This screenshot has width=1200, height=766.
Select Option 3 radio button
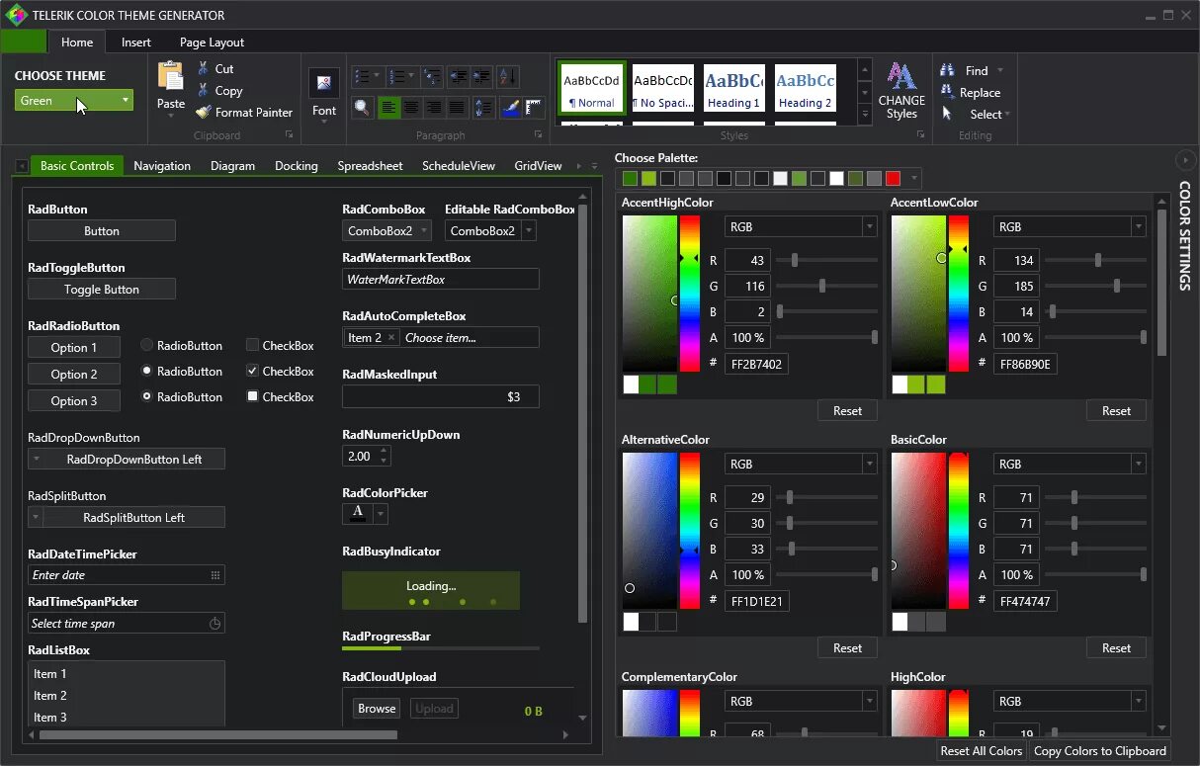74,400
